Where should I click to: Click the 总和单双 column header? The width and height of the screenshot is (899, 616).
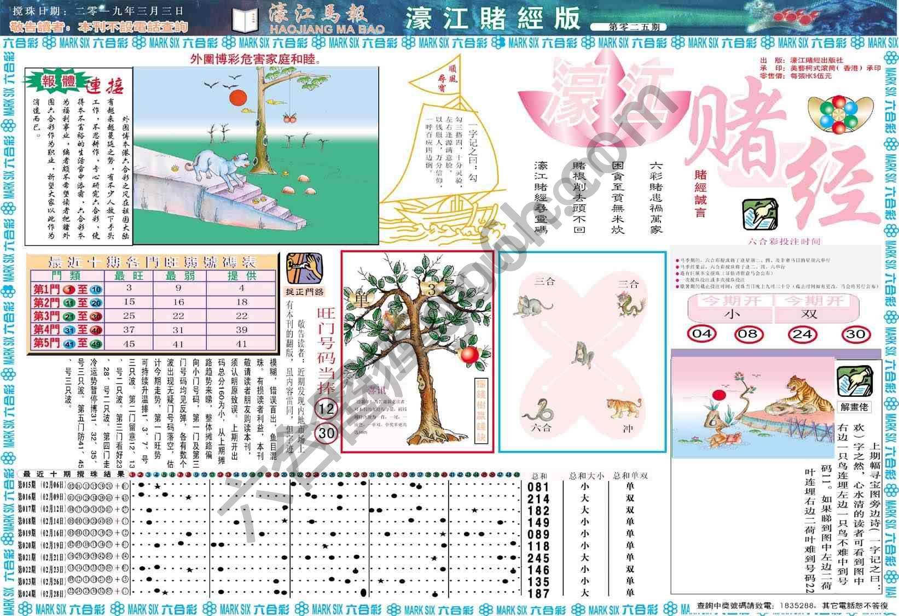pyautogui.click(x=630, y=476)
